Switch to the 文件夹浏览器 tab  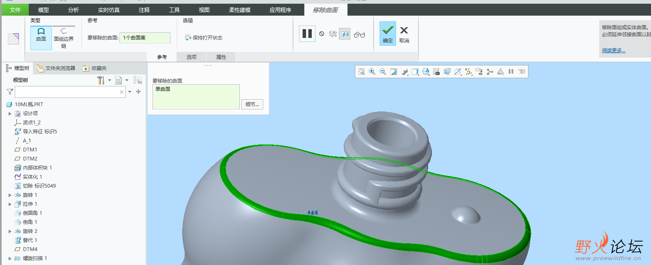pos(56,68)
